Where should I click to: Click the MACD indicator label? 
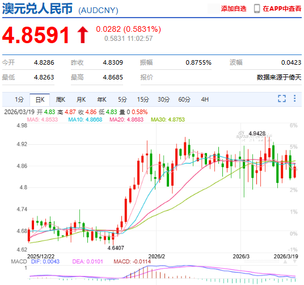coord(19,262)
